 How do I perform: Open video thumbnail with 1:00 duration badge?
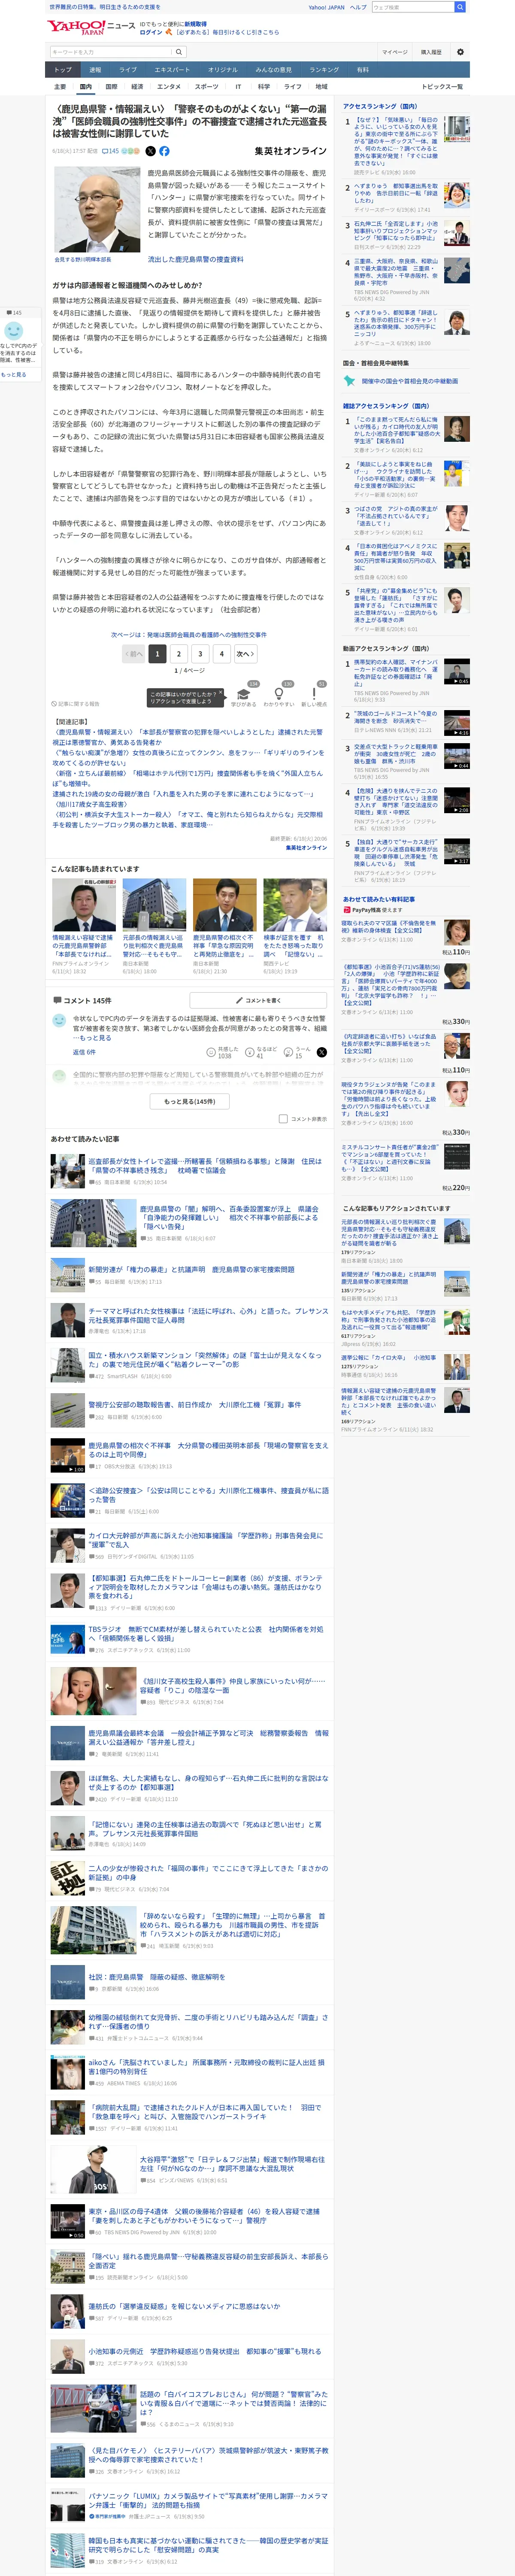[x=68, y=1455]
